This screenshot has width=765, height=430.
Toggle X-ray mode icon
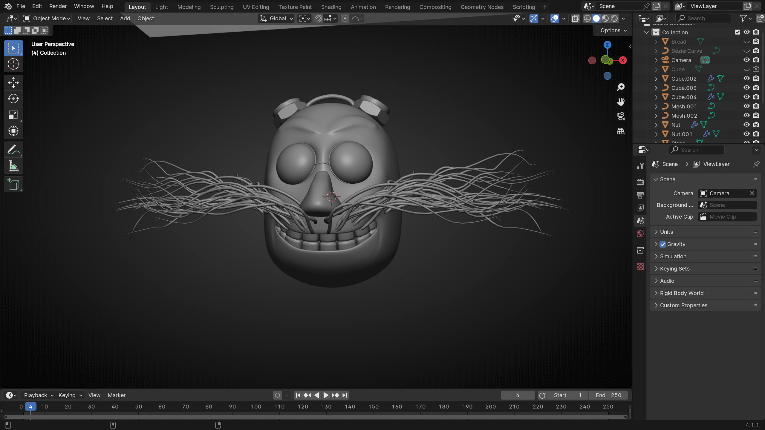pyautogui.click(x=575, y=19)
